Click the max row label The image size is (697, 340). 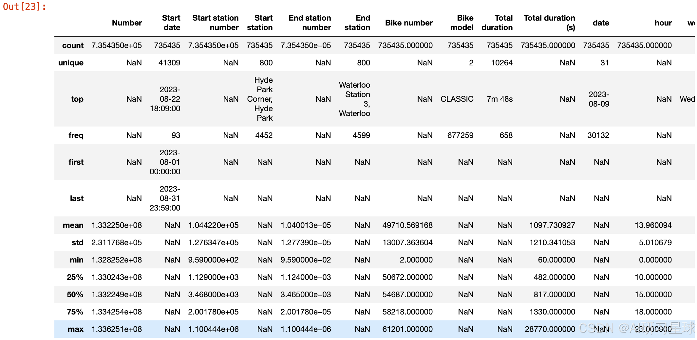tap(76, 329)
